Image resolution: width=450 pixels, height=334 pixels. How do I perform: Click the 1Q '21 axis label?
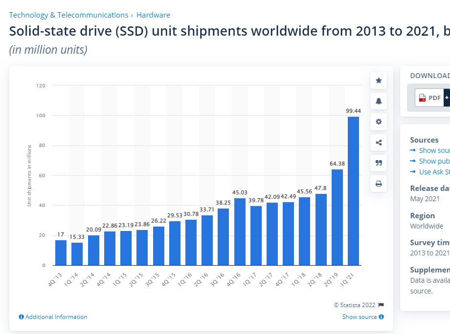pyautogui.click(x=347, y=280)
